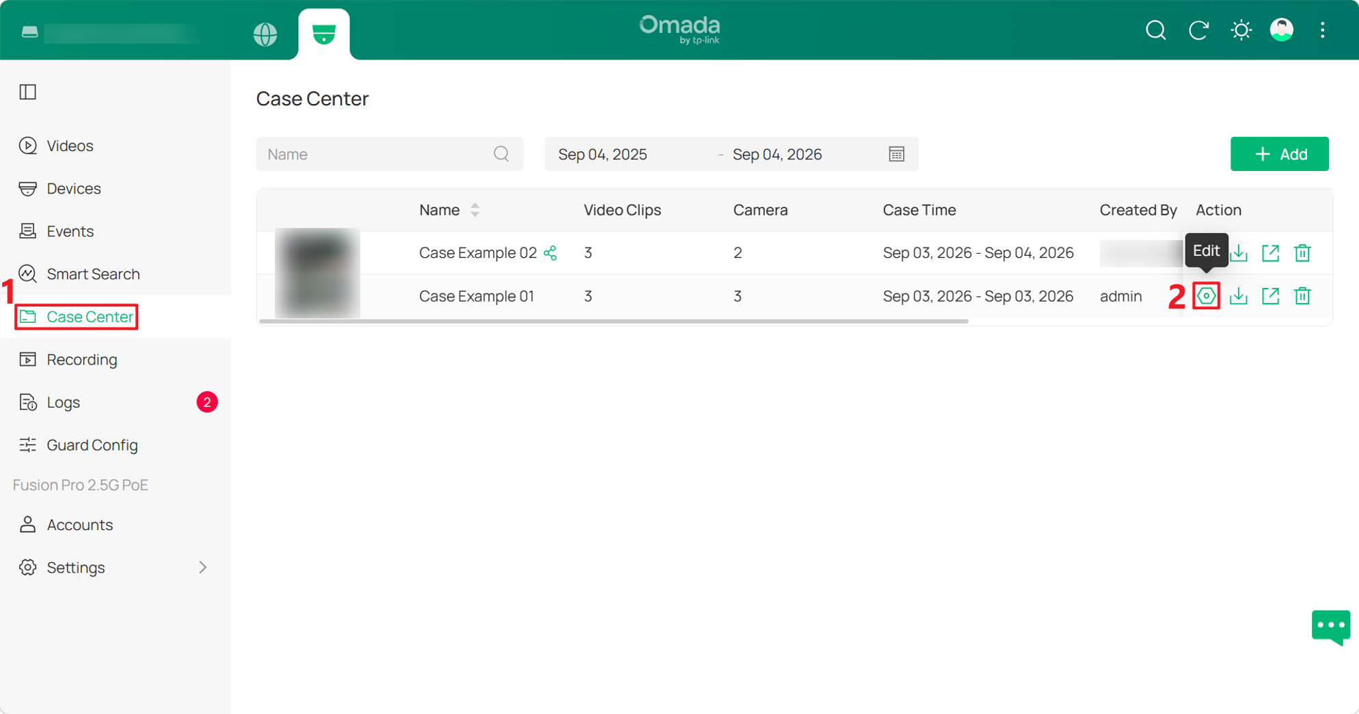The image size is (1359, 714).
Task: Click the Settings gear icon
Action: [x=27, y=568]
